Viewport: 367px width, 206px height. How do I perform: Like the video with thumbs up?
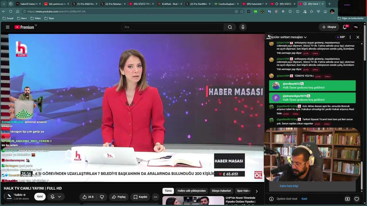coord(88,197)
